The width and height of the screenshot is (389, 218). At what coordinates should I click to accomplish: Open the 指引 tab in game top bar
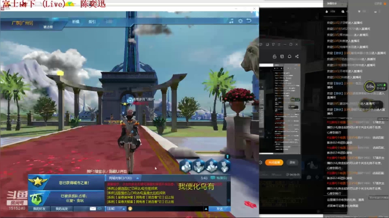point(92,22)
